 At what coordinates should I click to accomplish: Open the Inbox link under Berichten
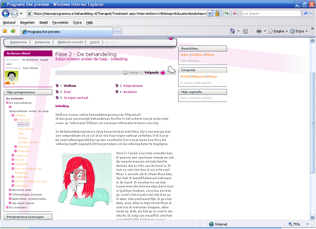(x=185, y=55)
